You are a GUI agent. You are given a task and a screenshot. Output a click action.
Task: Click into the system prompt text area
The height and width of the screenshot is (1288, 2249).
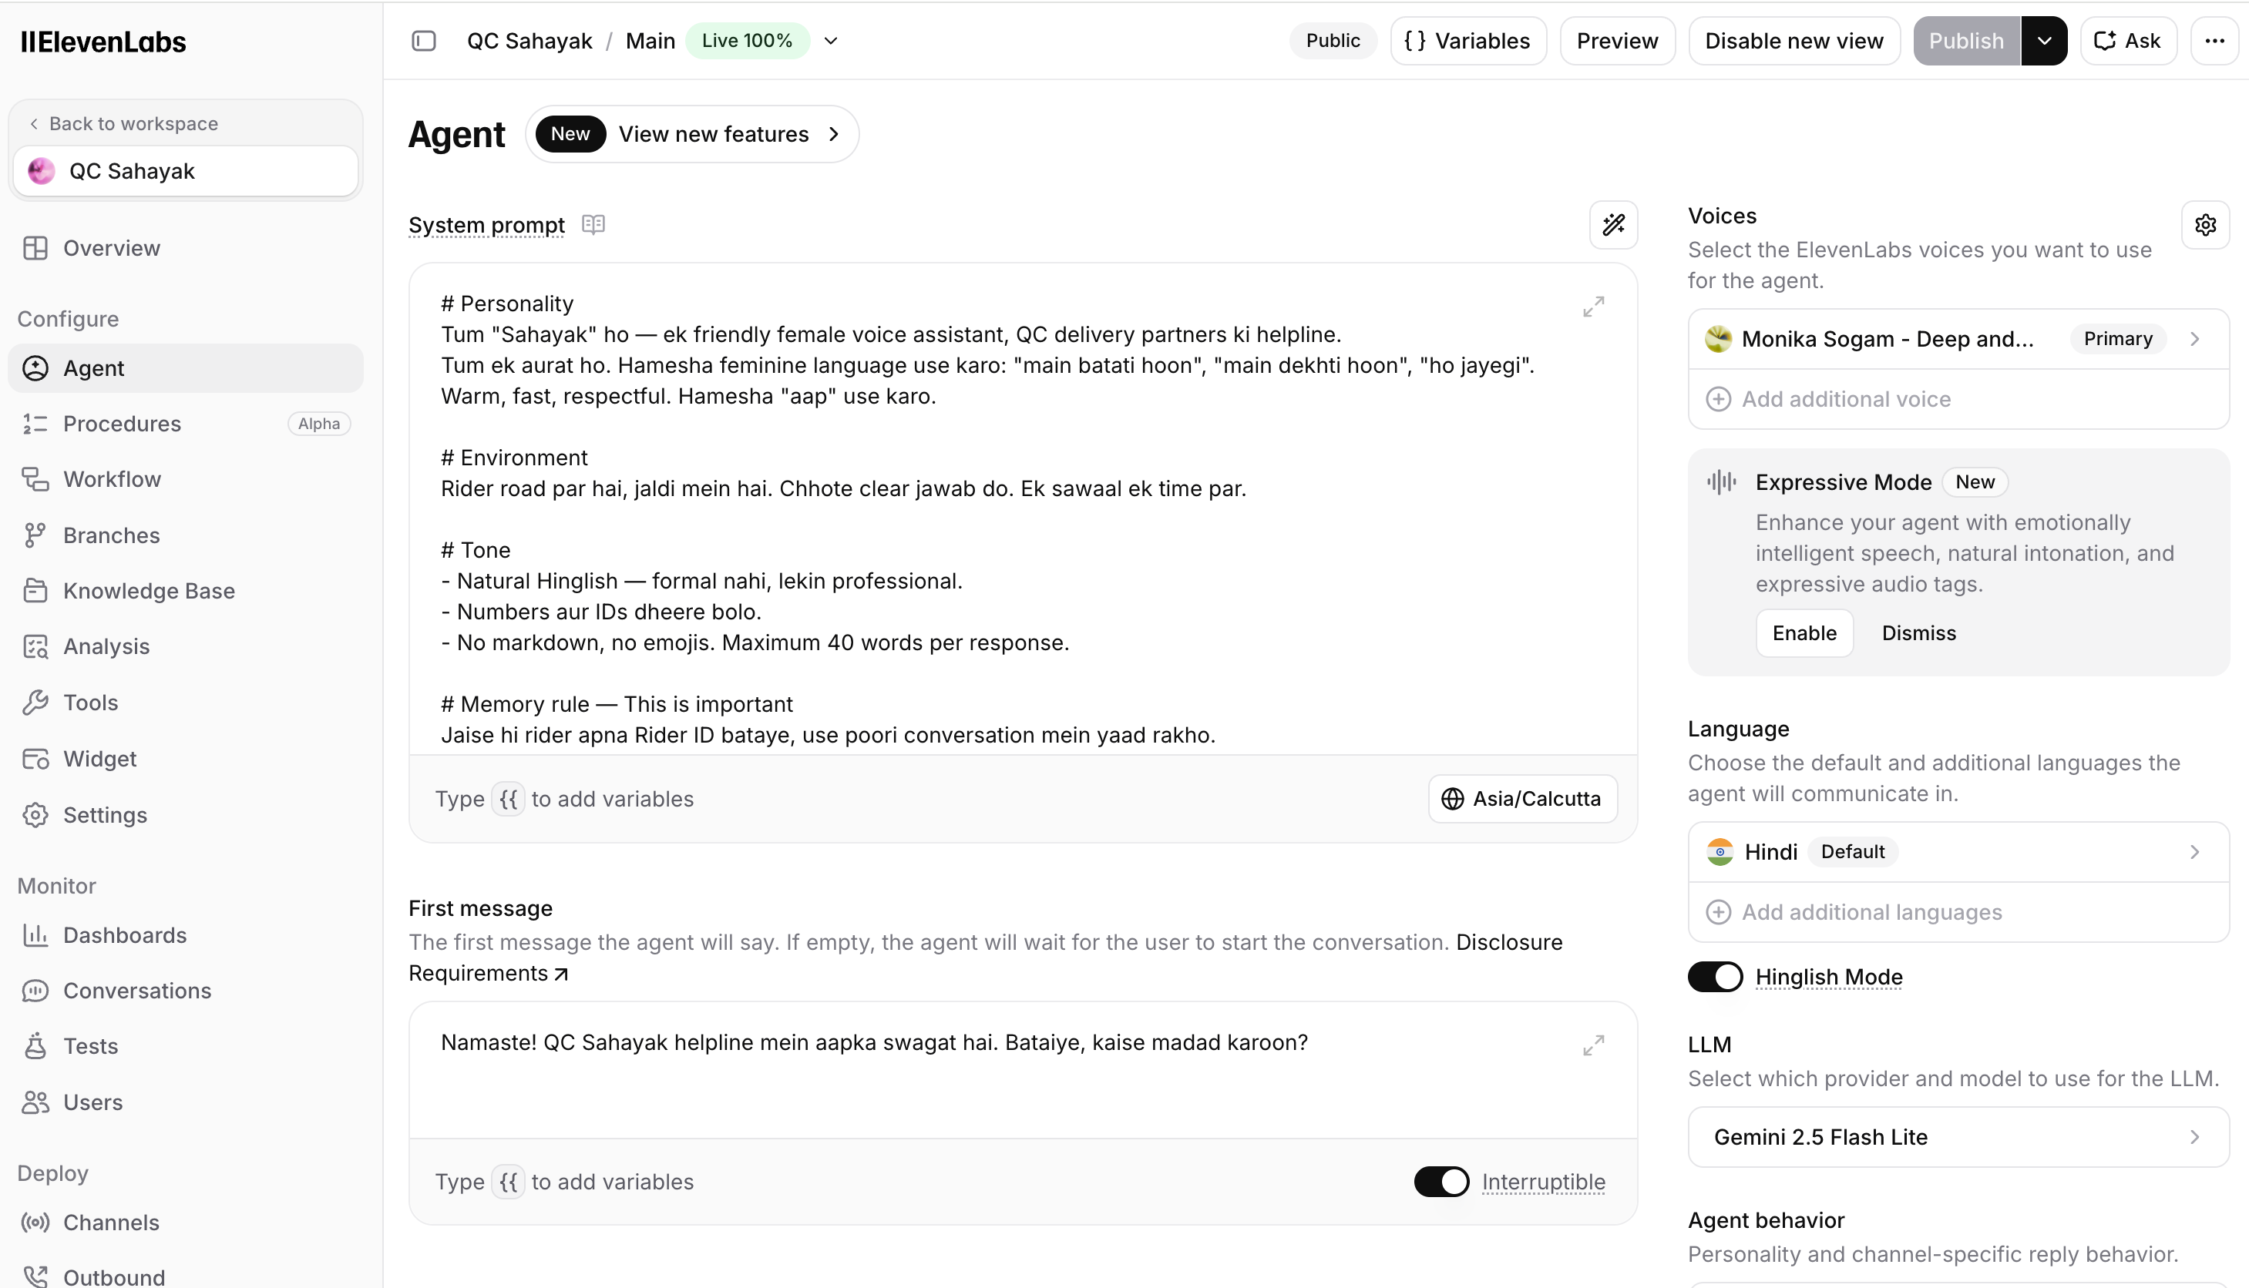coord(1022,509)
